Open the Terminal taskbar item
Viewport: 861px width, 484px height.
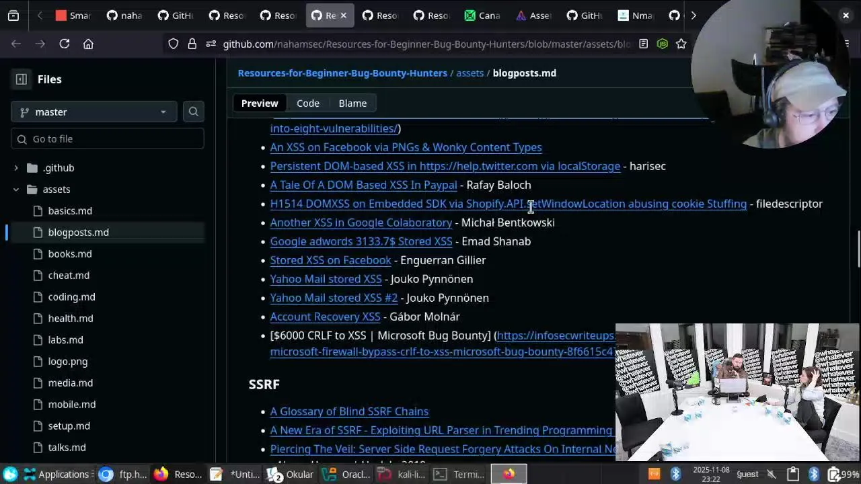click(459, 475)
